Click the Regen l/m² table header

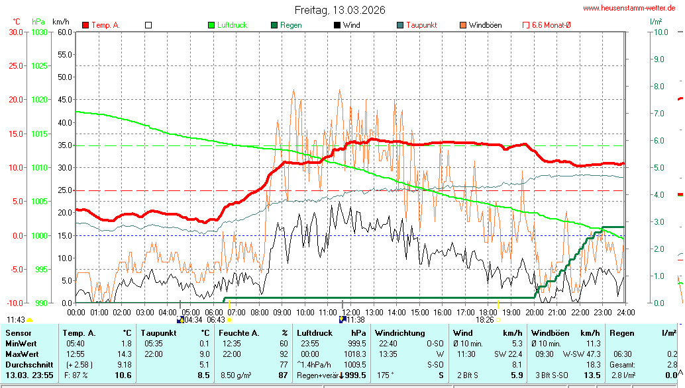click(640, 332)
